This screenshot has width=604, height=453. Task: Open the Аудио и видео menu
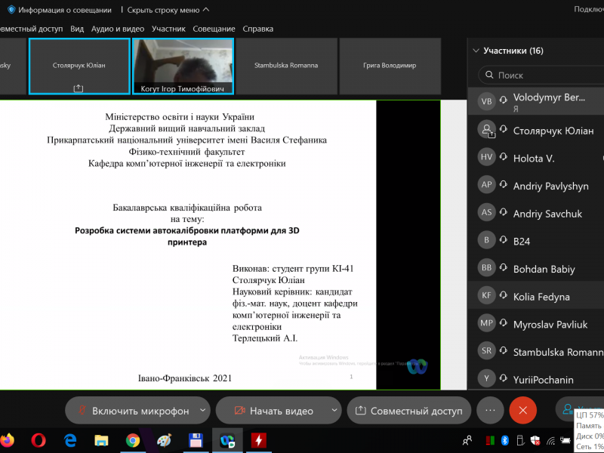(117, 29)
